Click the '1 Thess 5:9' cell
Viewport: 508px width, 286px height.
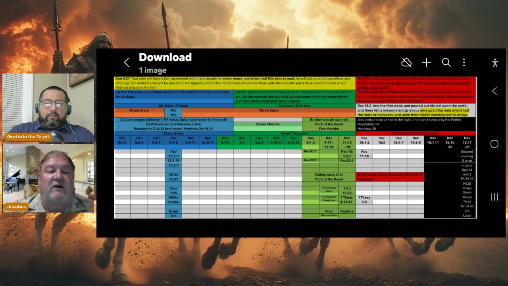click(364, 200)
